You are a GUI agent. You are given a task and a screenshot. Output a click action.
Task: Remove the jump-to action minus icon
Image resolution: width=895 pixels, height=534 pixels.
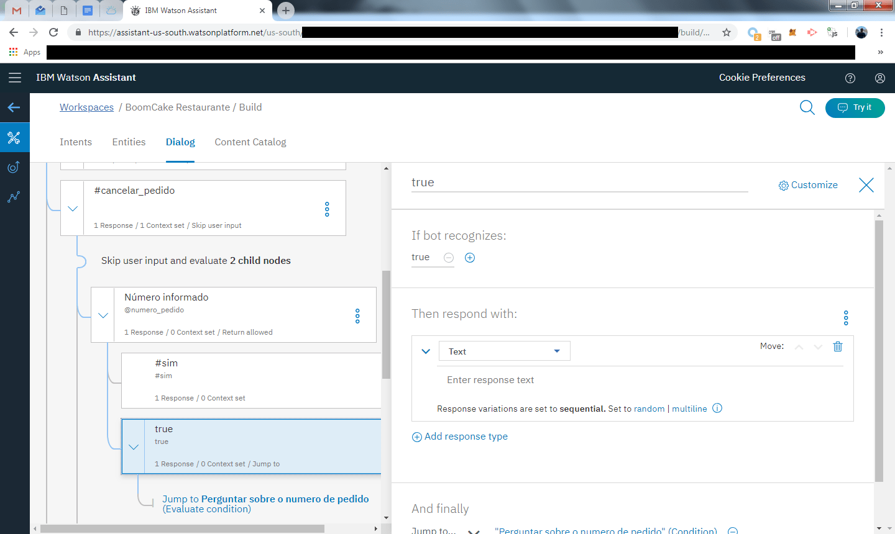pyautogui.click(x=733, y=531)
